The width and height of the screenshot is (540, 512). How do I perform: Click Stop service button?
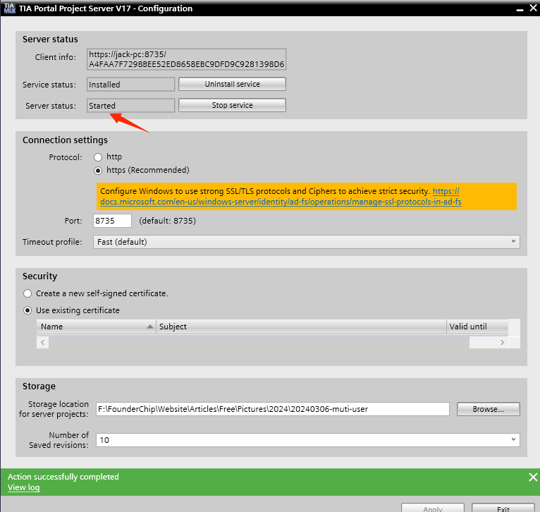point(232,105)
